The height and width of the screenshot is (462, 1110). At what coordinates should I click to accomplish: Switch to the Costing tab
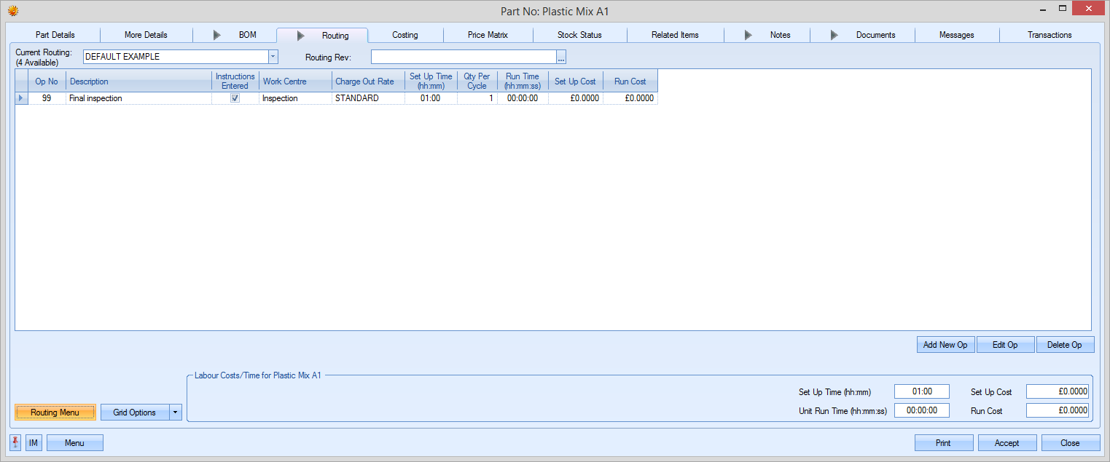point(404,35)
